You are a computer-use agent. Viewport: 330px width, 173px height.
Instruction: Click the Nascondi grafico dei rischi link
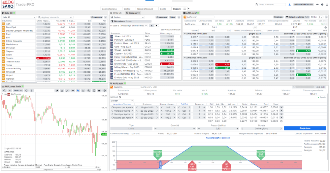218,138
